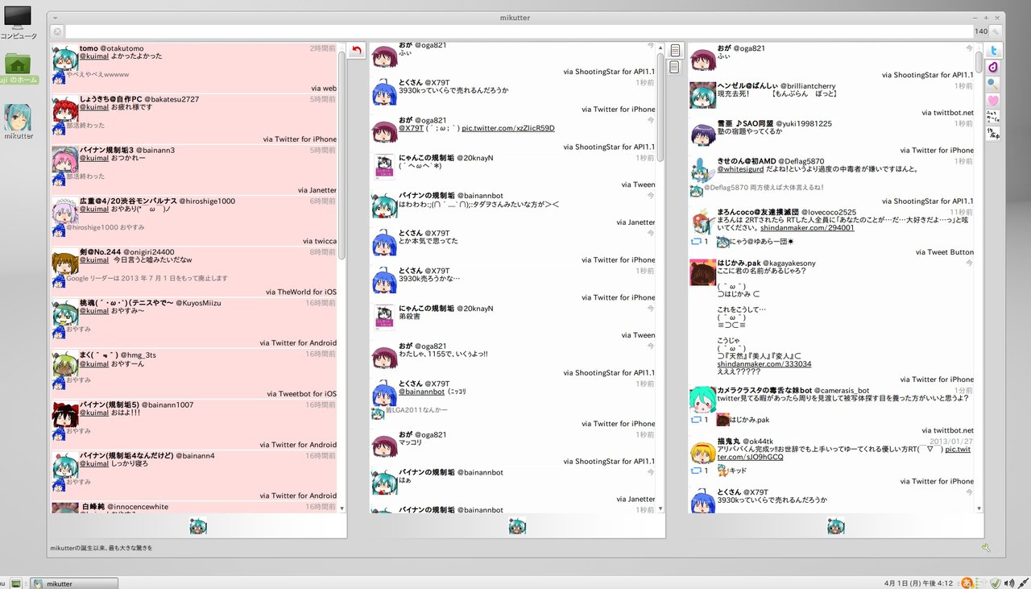
Task: Click the mikutter taskbar button
Action: click(x=74, y=583)
